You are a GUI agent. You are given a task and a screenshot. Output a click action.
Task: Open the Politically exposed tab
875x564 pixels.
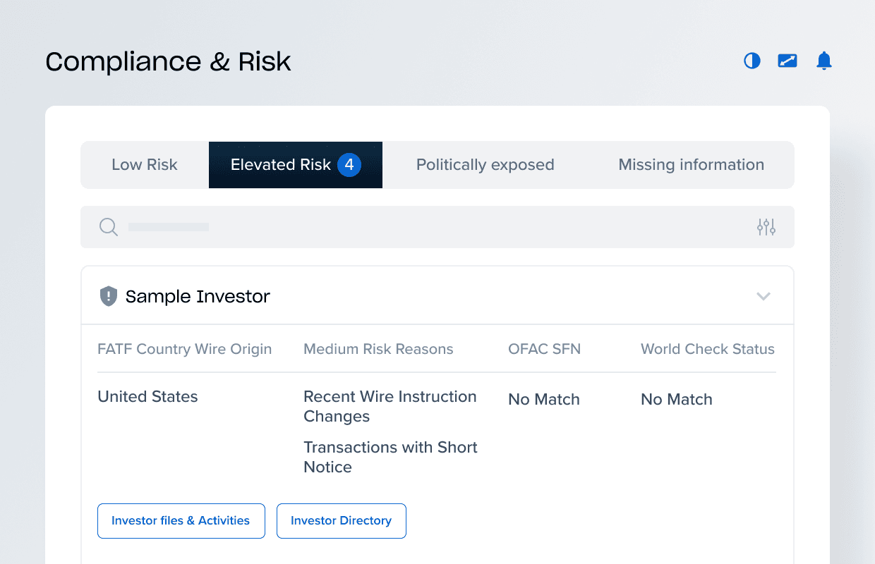click(485, 165)
